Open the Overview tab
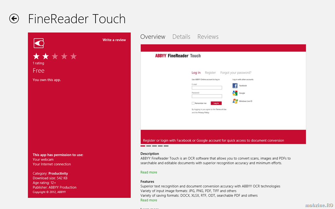Image resolution: width=335 pixels, height=209 pixels. click(153, 37)
